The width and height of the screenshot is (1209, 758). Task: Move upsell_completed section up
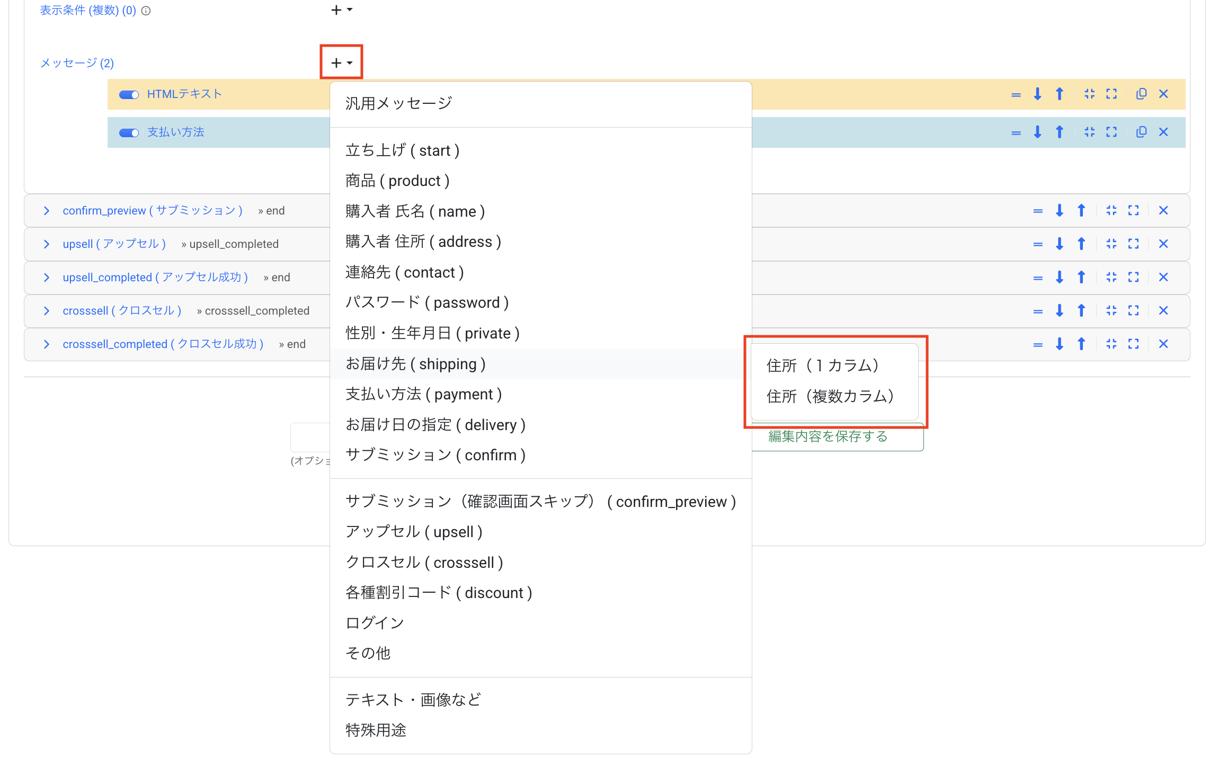pos(1081,277)
